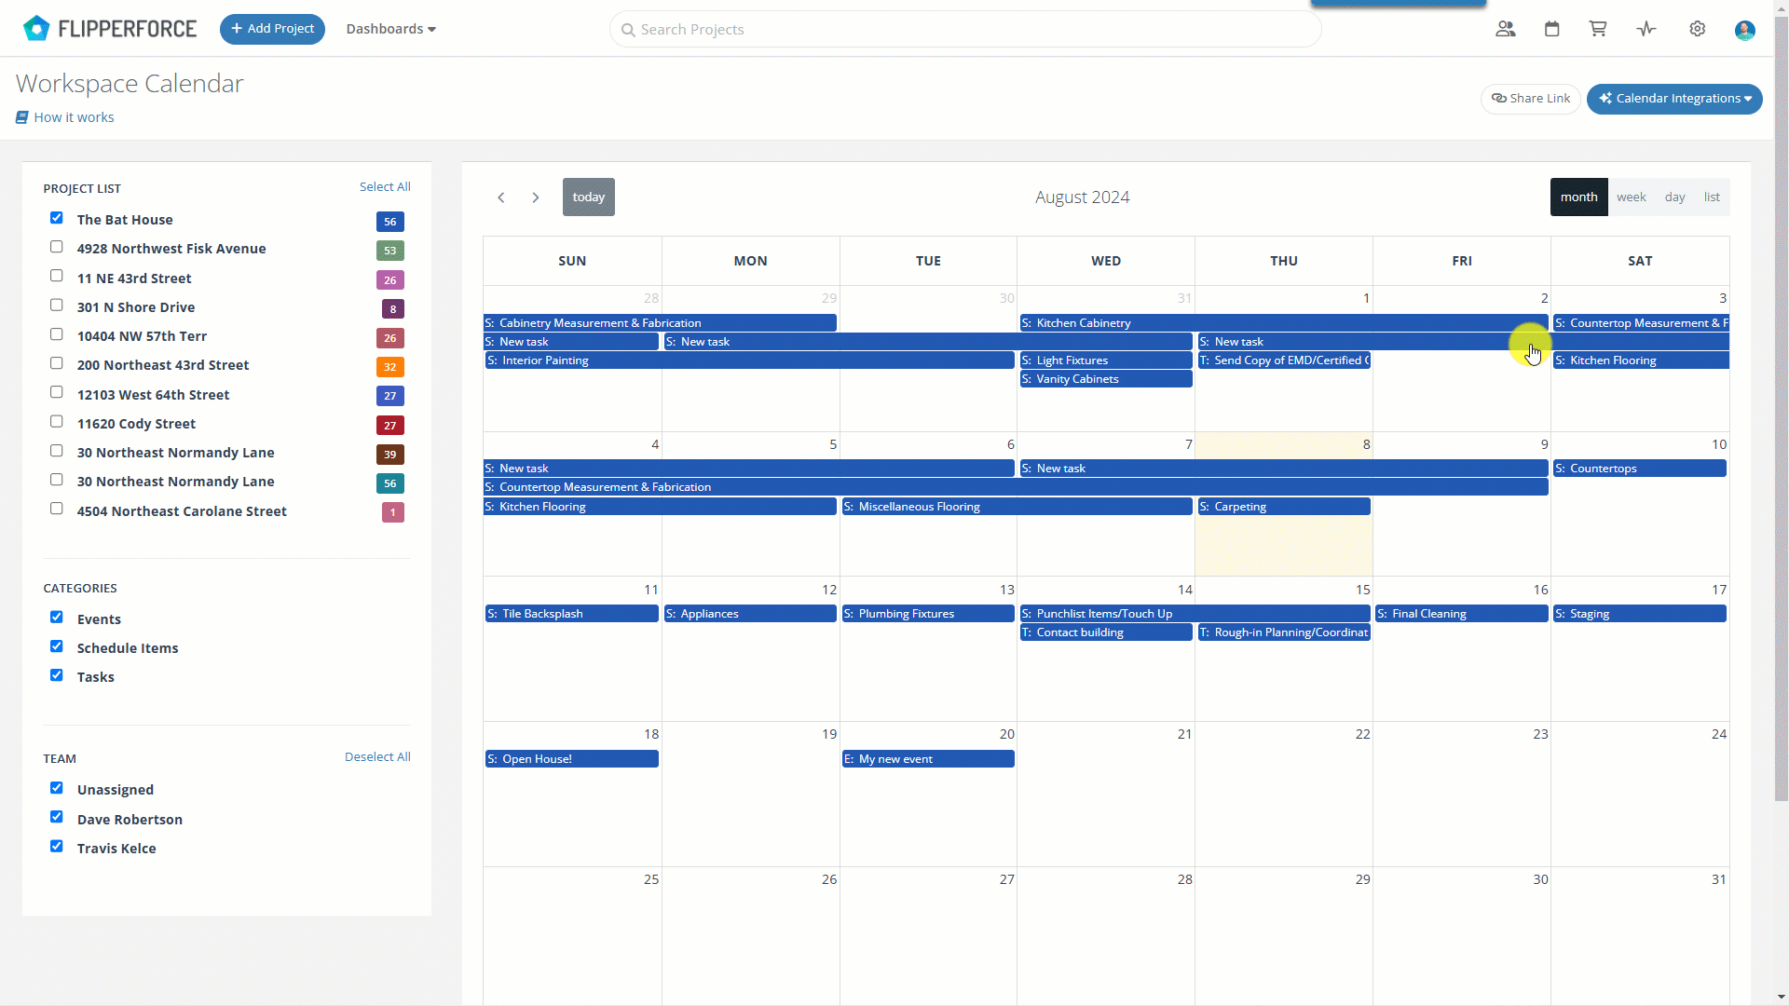Click the FlipperForce home logo icon
This screenshot has height=1006, width=1789.
coord(37,28)
